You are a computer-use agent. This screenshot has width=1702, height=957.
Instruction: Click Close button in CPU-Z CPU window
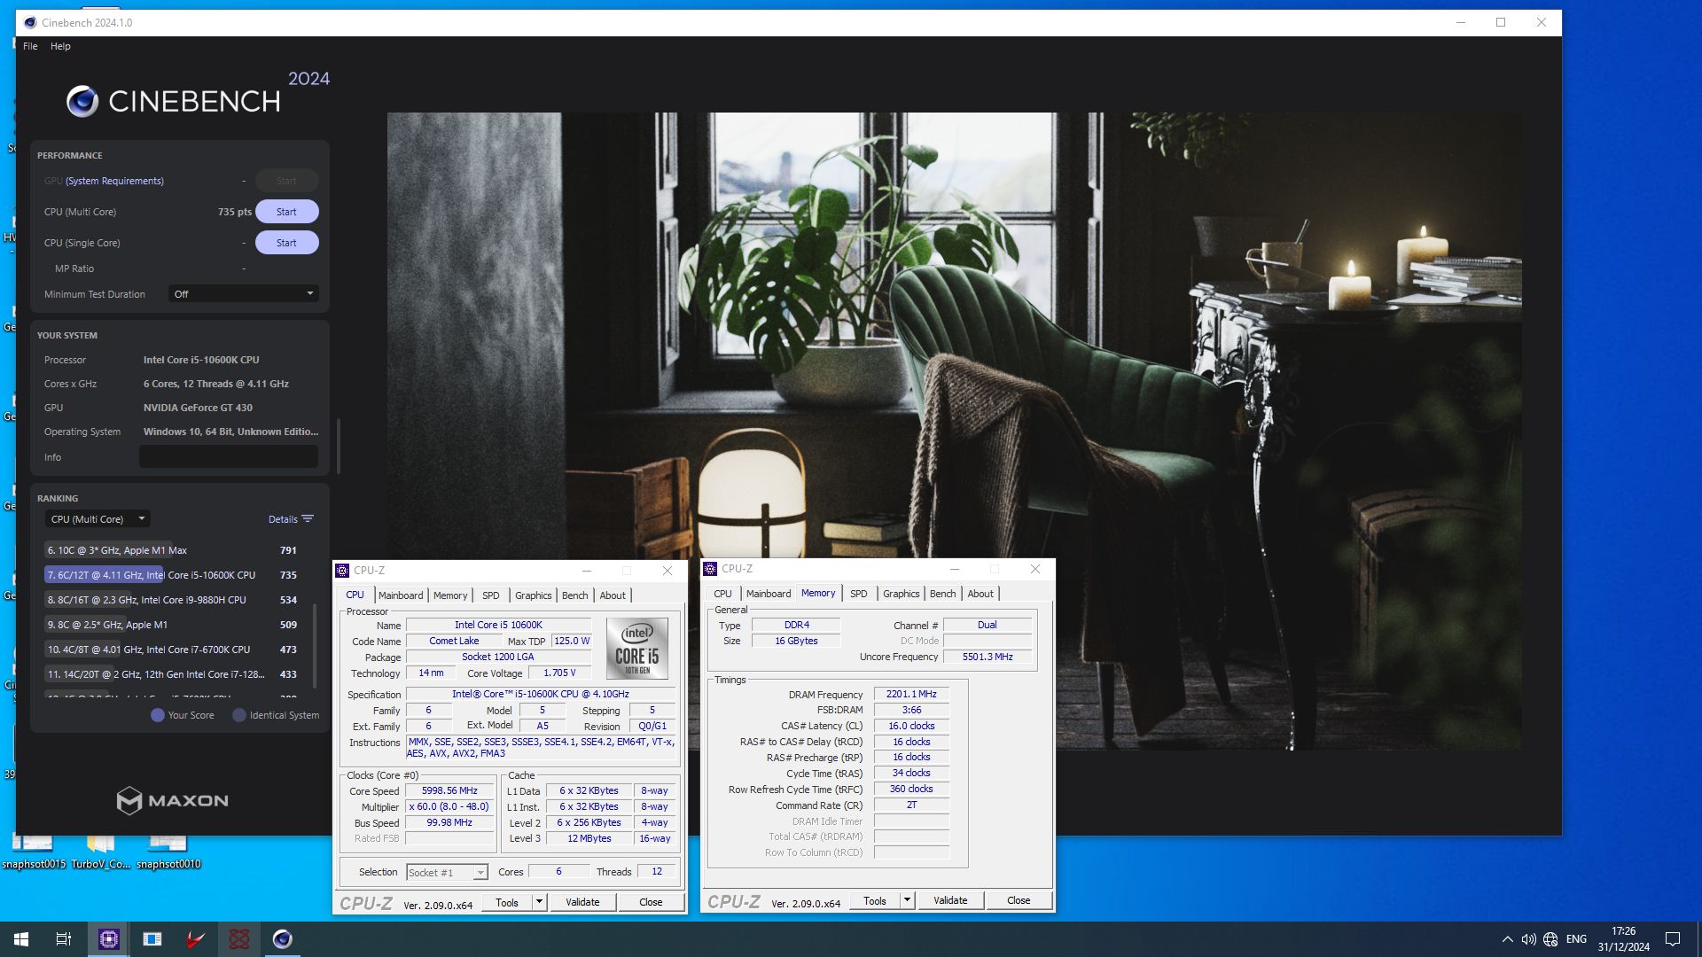click(x=651, y=903)
